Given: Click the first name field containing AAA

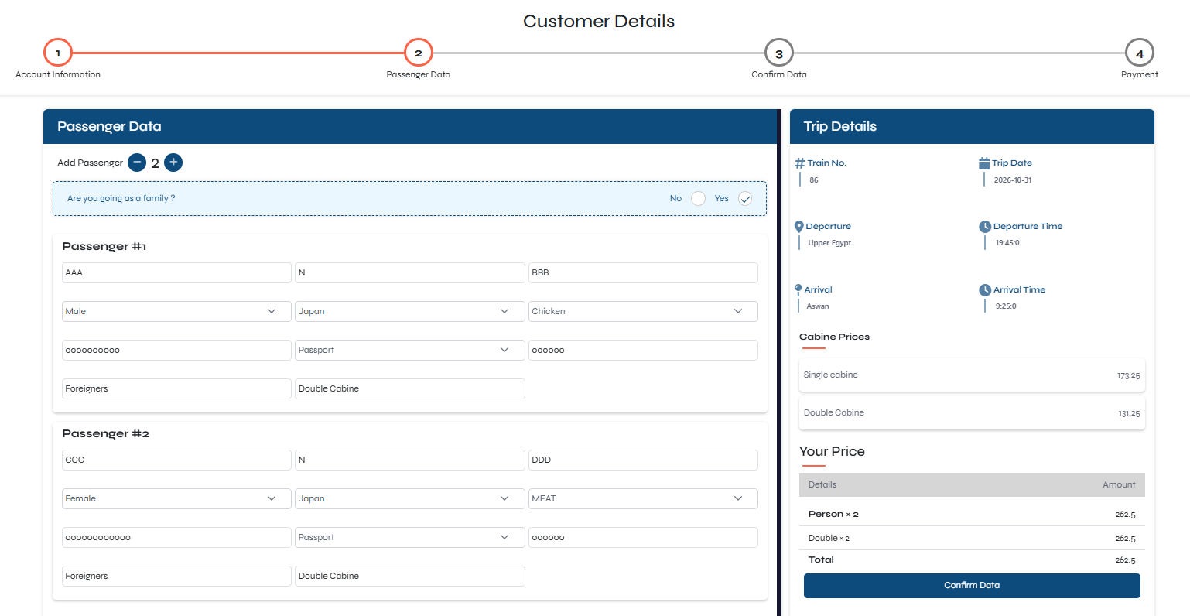Looking at the screenshot, I should tap(176, 272).
